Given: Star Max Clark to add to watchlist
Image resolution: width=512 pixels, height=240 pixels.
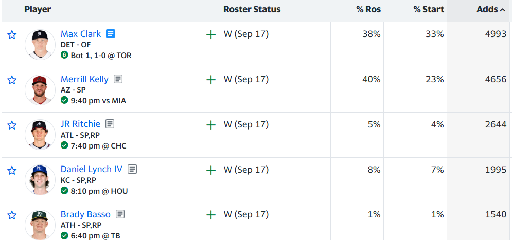Looking at the screenshot, I should coord(12,34).
